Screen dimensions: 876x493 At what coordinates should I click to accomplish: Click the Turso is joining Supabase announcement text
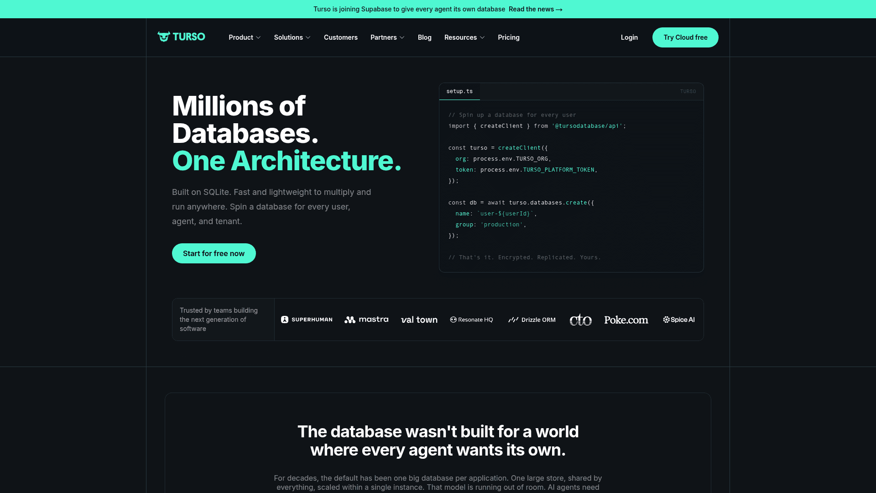coord(409,9)
